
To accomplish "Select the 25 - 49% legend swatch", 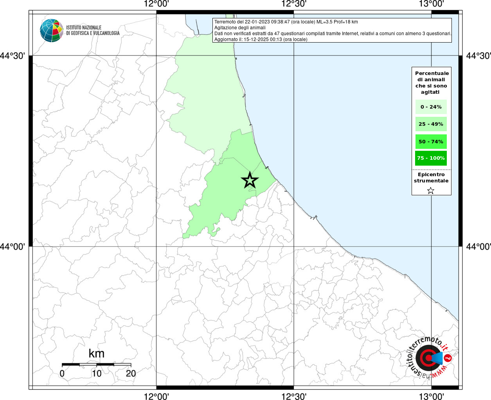I will pyautogui.click(x=431, y=124).
